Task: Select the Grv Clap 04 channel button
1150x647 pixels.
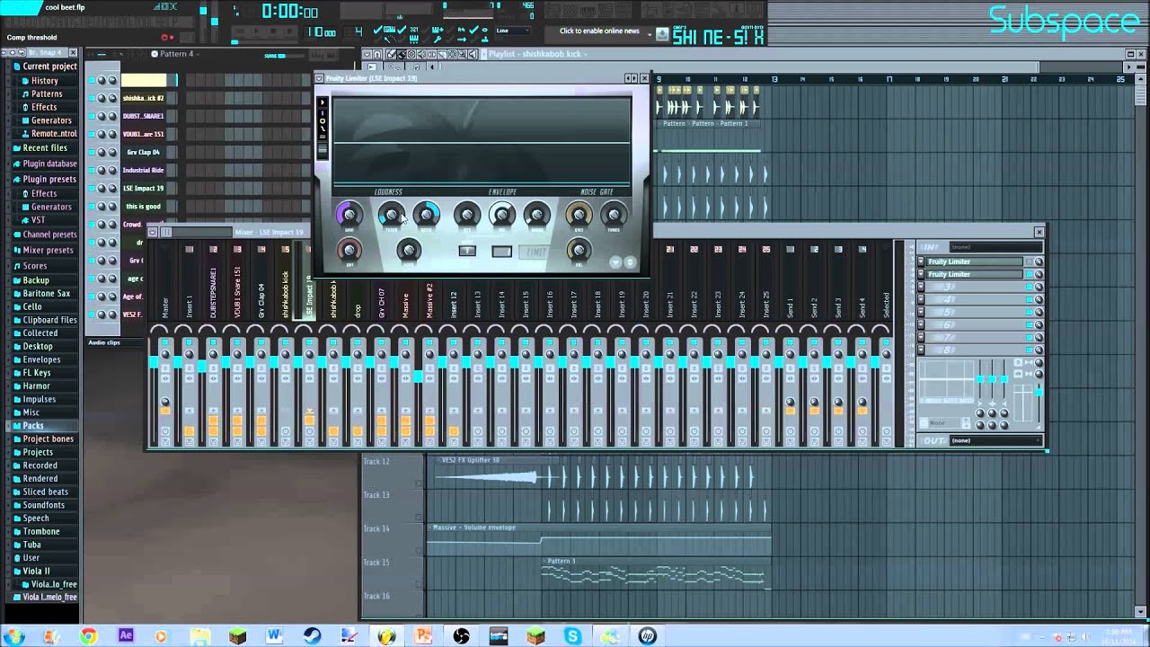Action: [x=144, y=152]
